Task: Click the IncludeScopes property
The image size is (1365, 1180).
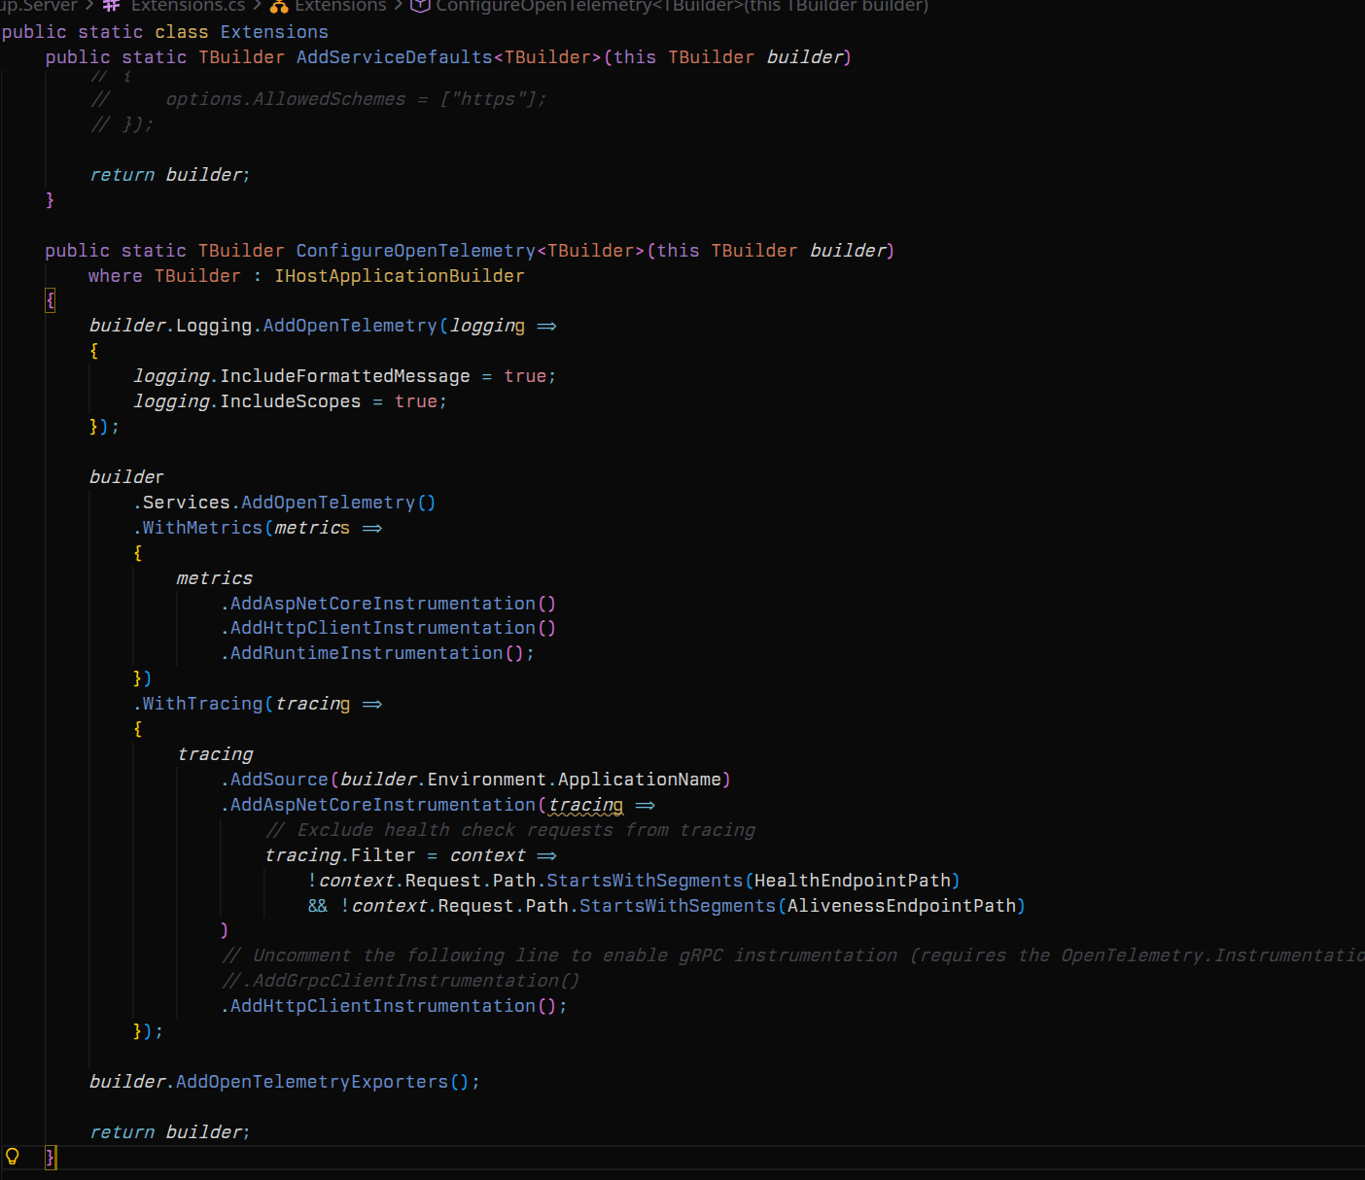Action: click(291, 401)
